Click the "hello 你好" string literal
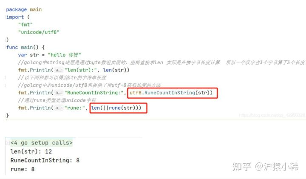 [65, 55]
